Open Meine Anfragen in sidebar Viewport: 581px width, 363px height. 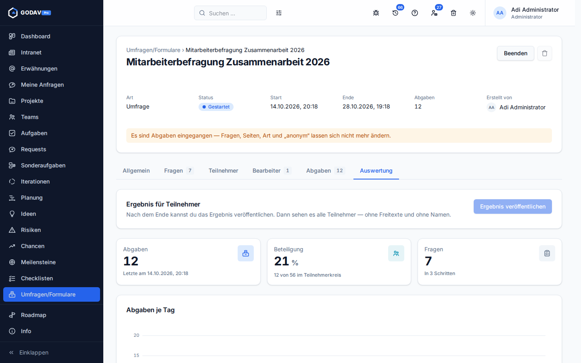(52, 85)
